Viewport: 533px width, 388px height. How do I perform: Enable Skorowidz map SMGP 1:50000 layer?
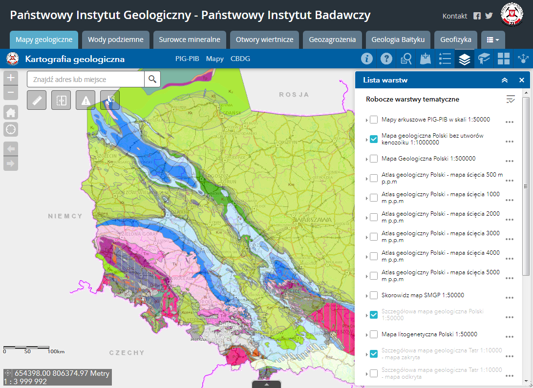374,295
